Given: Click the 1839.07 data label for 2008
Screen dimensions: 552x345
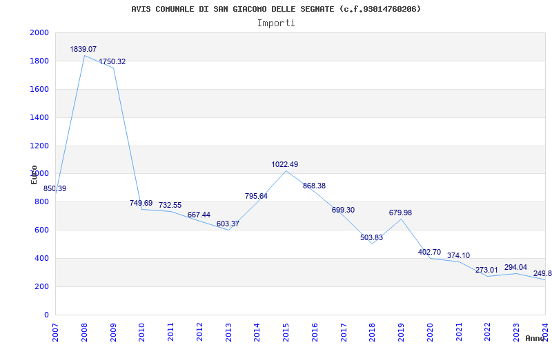Looking at the screenshot, I should tap(83, 49).
